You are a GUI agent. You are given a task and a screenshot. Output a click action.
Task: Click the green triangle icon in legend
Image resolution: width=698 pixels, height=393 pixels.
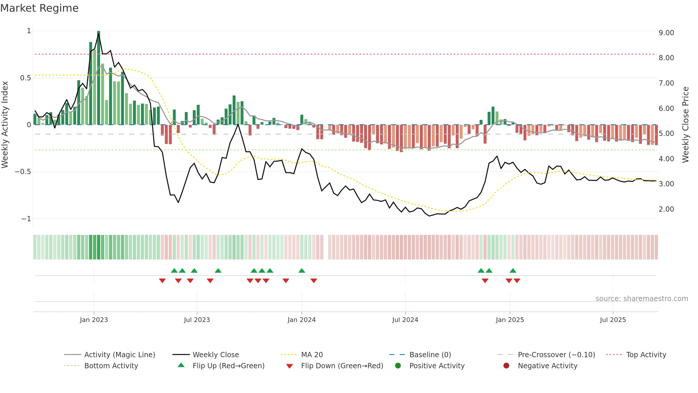[x=181, y=365]
